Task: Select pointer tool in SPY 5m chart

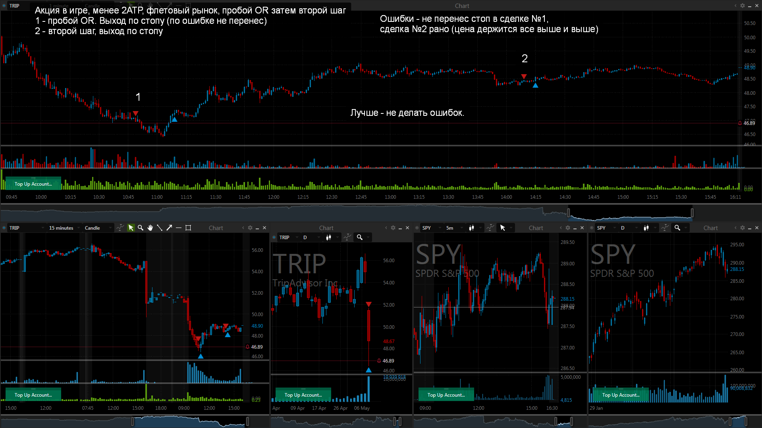Action: [x=503, y=228]
